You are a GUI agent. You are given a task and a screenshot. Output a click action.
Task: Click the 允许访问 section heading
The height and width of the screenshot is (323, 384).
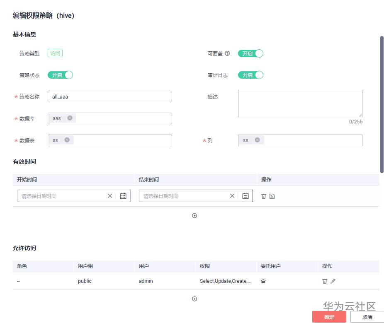(x=24, y=248)
